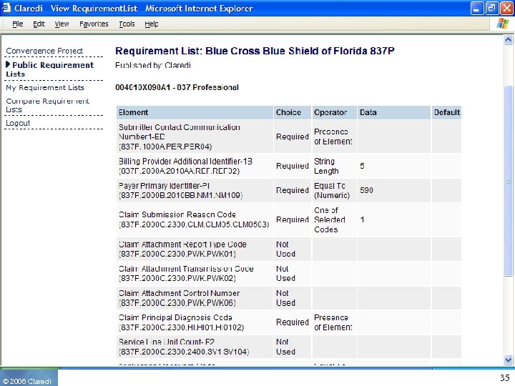Select Billing Provider Additional Identifier-1B cell
The width and height of the screenshot is (515, 386).
click(195, 166)
